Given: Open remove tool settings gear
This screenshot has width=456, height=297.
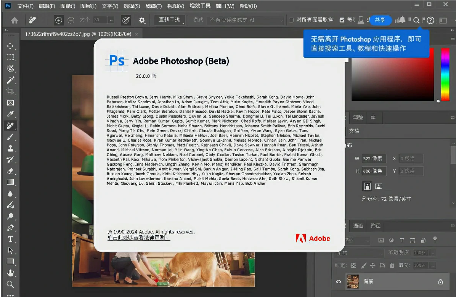Looking at the screenshot, I should pos(141,20).
